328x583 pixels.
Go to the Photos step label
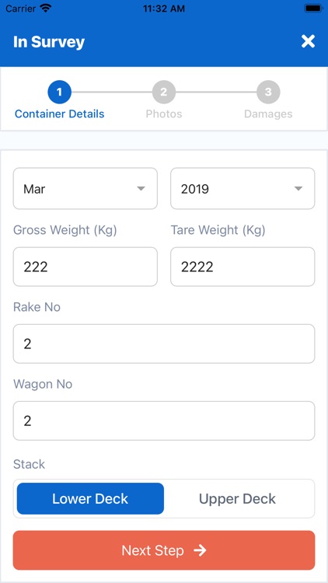[164, 113]
